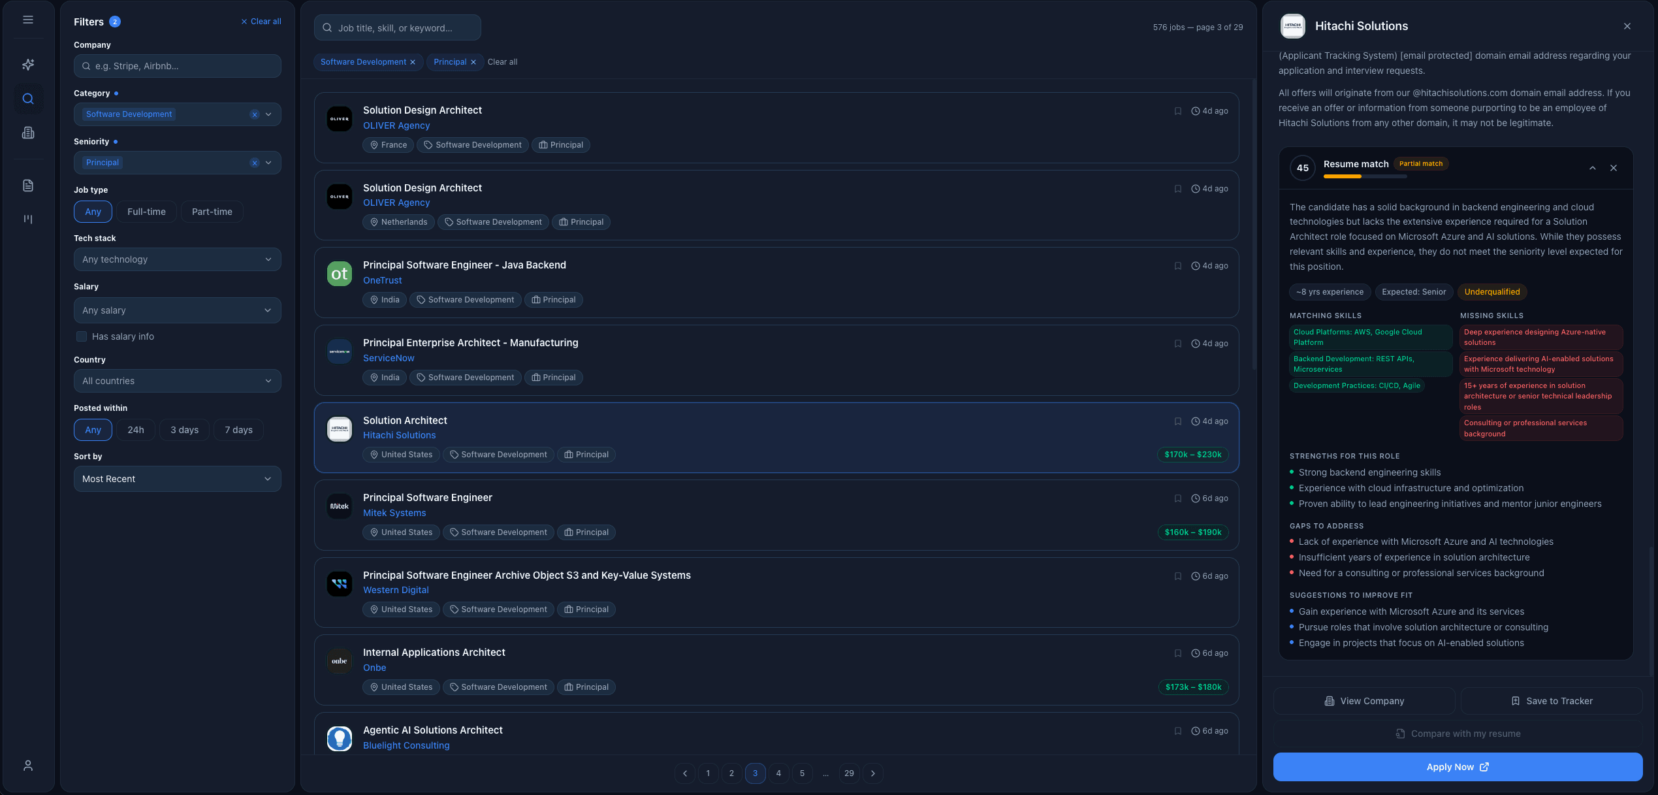The image size is (1658, 795).
Task: Collapse the Resume match panel chevron
Action: [x=1593, y=168]
